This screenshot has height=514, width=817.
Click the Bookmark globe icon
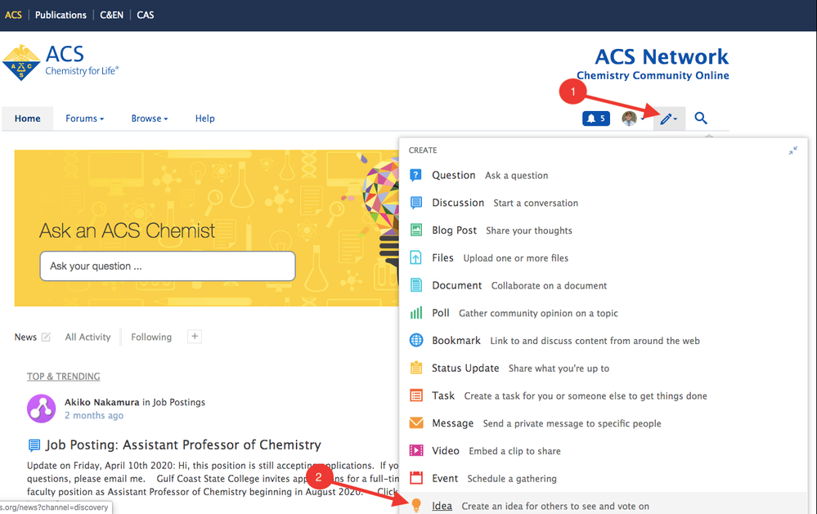416,341
